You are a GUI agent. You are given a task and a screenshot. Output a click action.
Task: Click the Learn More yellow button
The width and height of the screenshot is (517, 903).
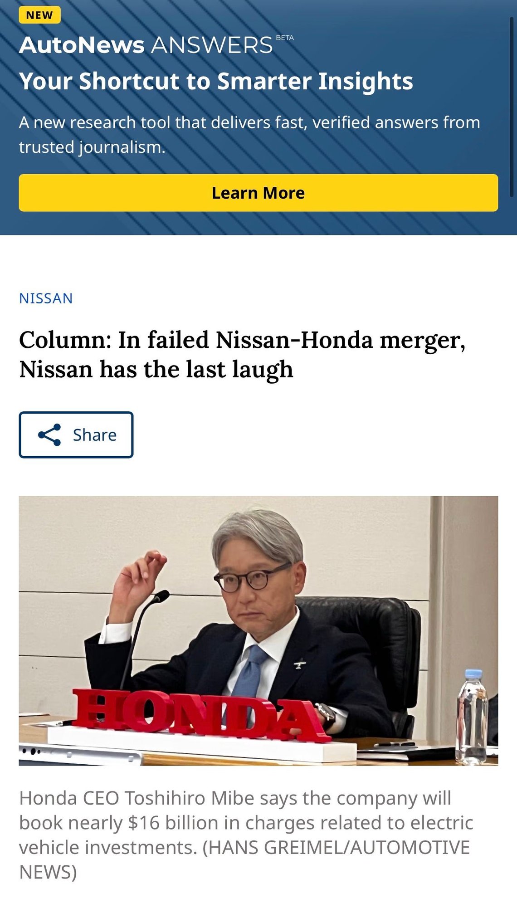(258, 193)
